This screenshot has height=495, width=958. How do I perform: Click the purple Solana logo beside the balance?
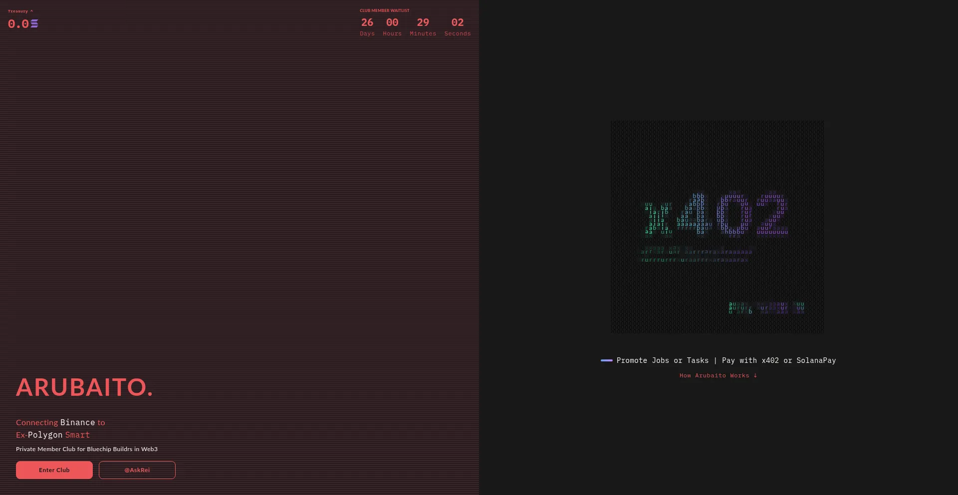click(x=34, y=23)
